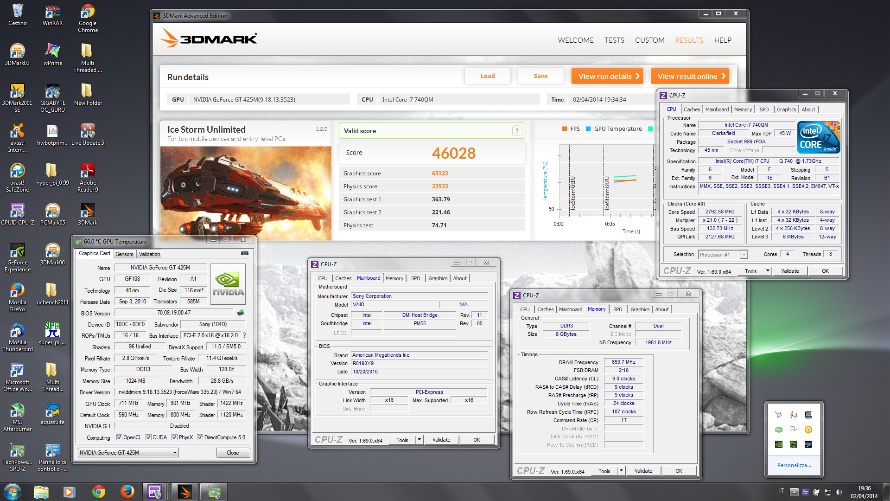890x501 pixels.
Task: Click the IT language indicator on taskbar
Action: [x=782, y=491]
